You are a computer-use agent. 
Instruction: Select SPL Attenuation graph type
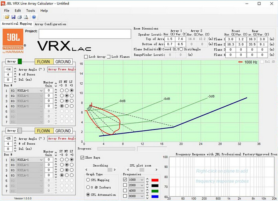click(x=88, y=195)
